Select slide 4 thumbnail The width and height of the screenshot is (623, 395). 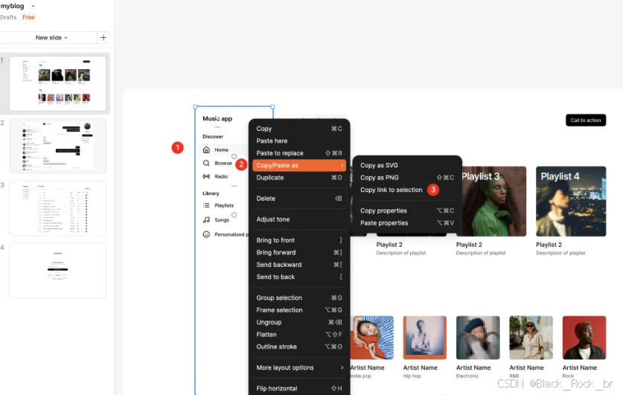point(57,270)
